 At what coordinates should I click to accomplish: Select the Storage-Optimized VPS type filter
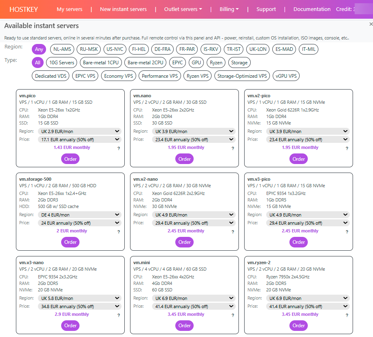[x=242, y=76]
